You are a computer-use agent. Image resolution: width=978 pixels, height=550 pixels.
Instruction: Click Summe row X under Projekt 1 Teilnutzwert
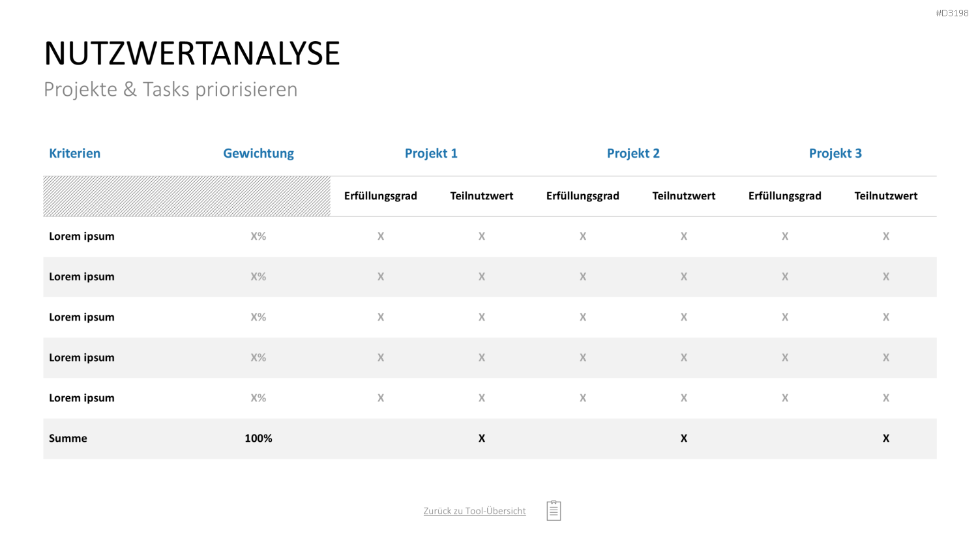coord(482,439)
